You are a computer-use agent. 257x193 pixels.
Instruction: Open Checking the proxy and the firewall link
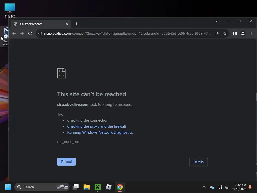[97, 126]
